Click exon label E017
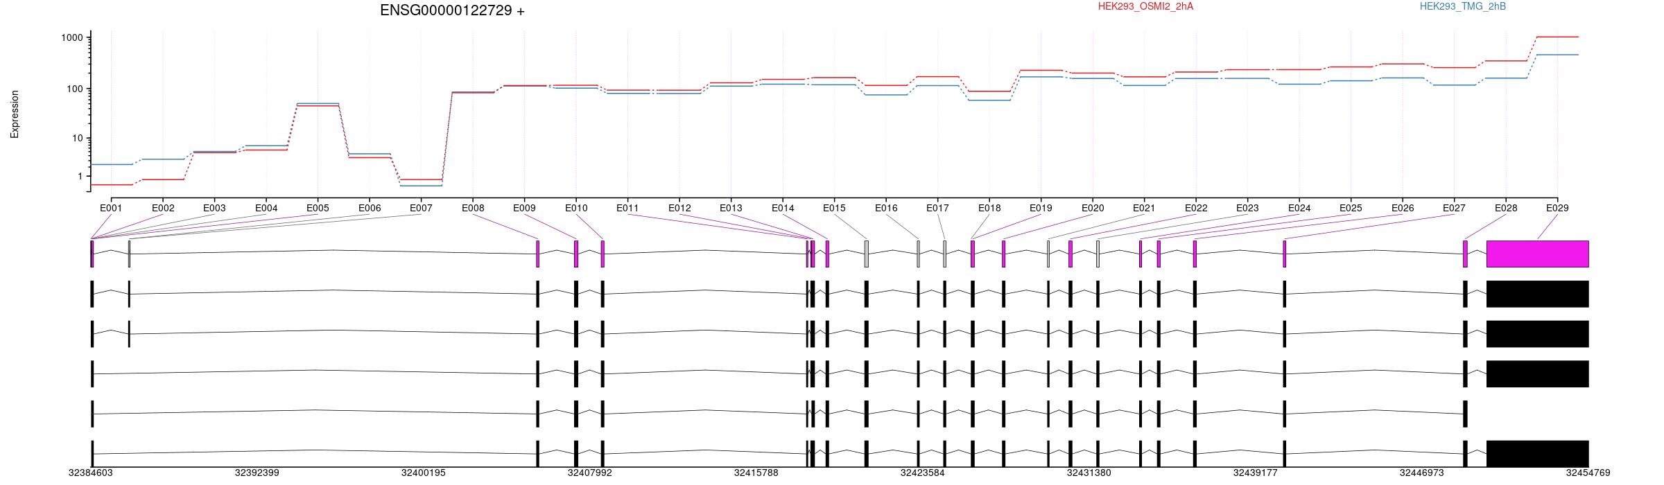The image size is (1664, 485). click(x=937, y=208)
